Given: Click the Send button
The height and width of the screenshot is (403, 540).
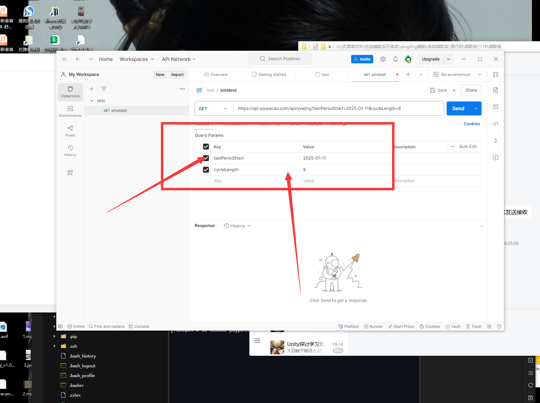Looking at the screenshot, I should [458, 108].
